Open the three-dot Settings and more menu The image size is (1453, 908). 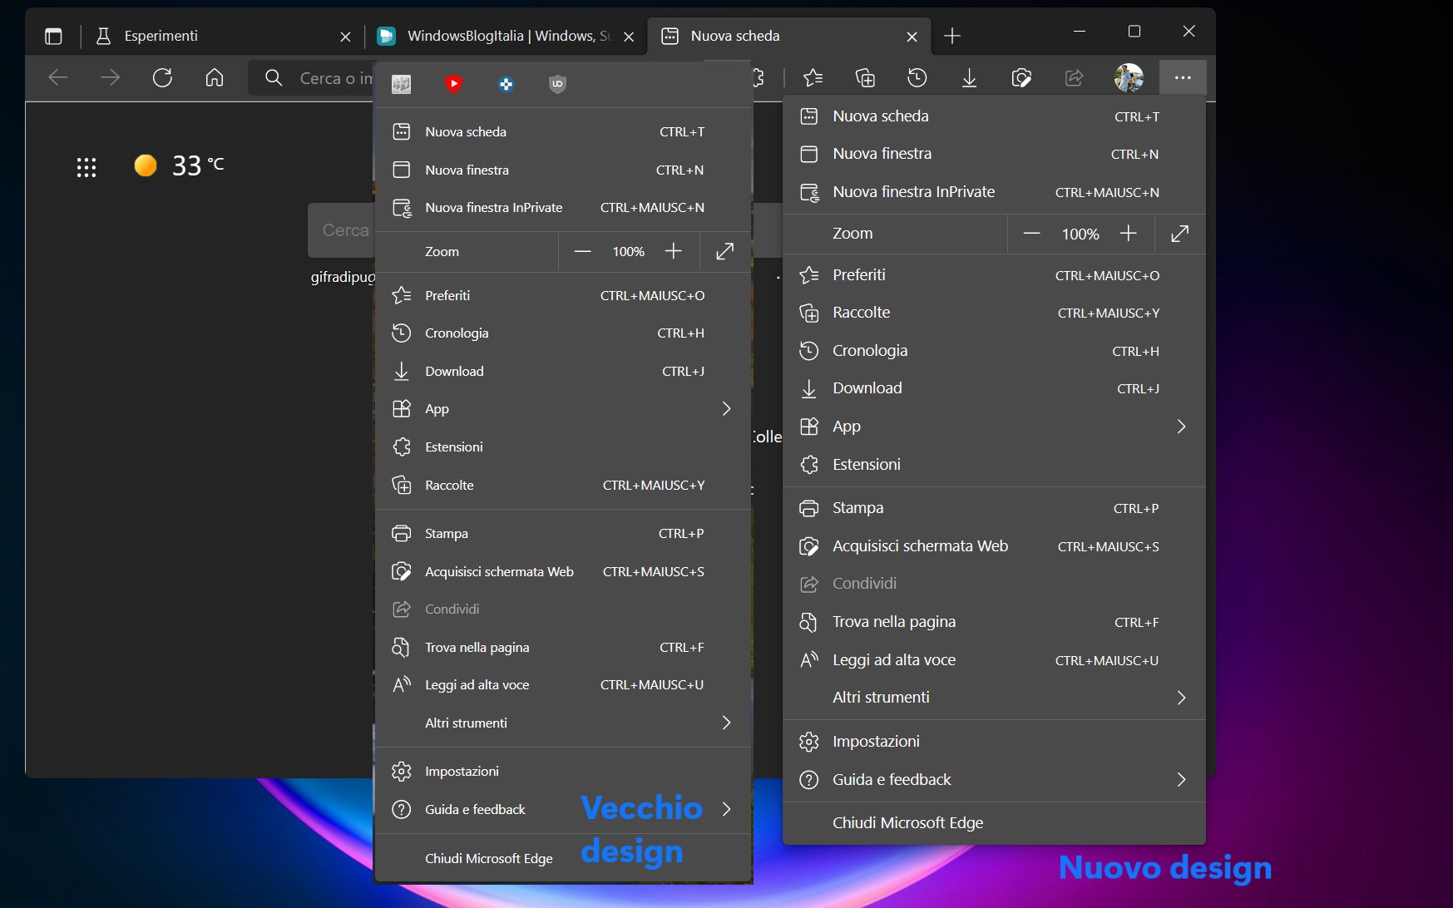pyautogui.click(x=1183, y=77)
